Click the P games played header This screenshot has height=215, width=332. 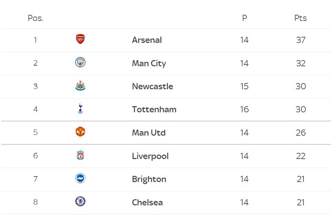point(244,18)
